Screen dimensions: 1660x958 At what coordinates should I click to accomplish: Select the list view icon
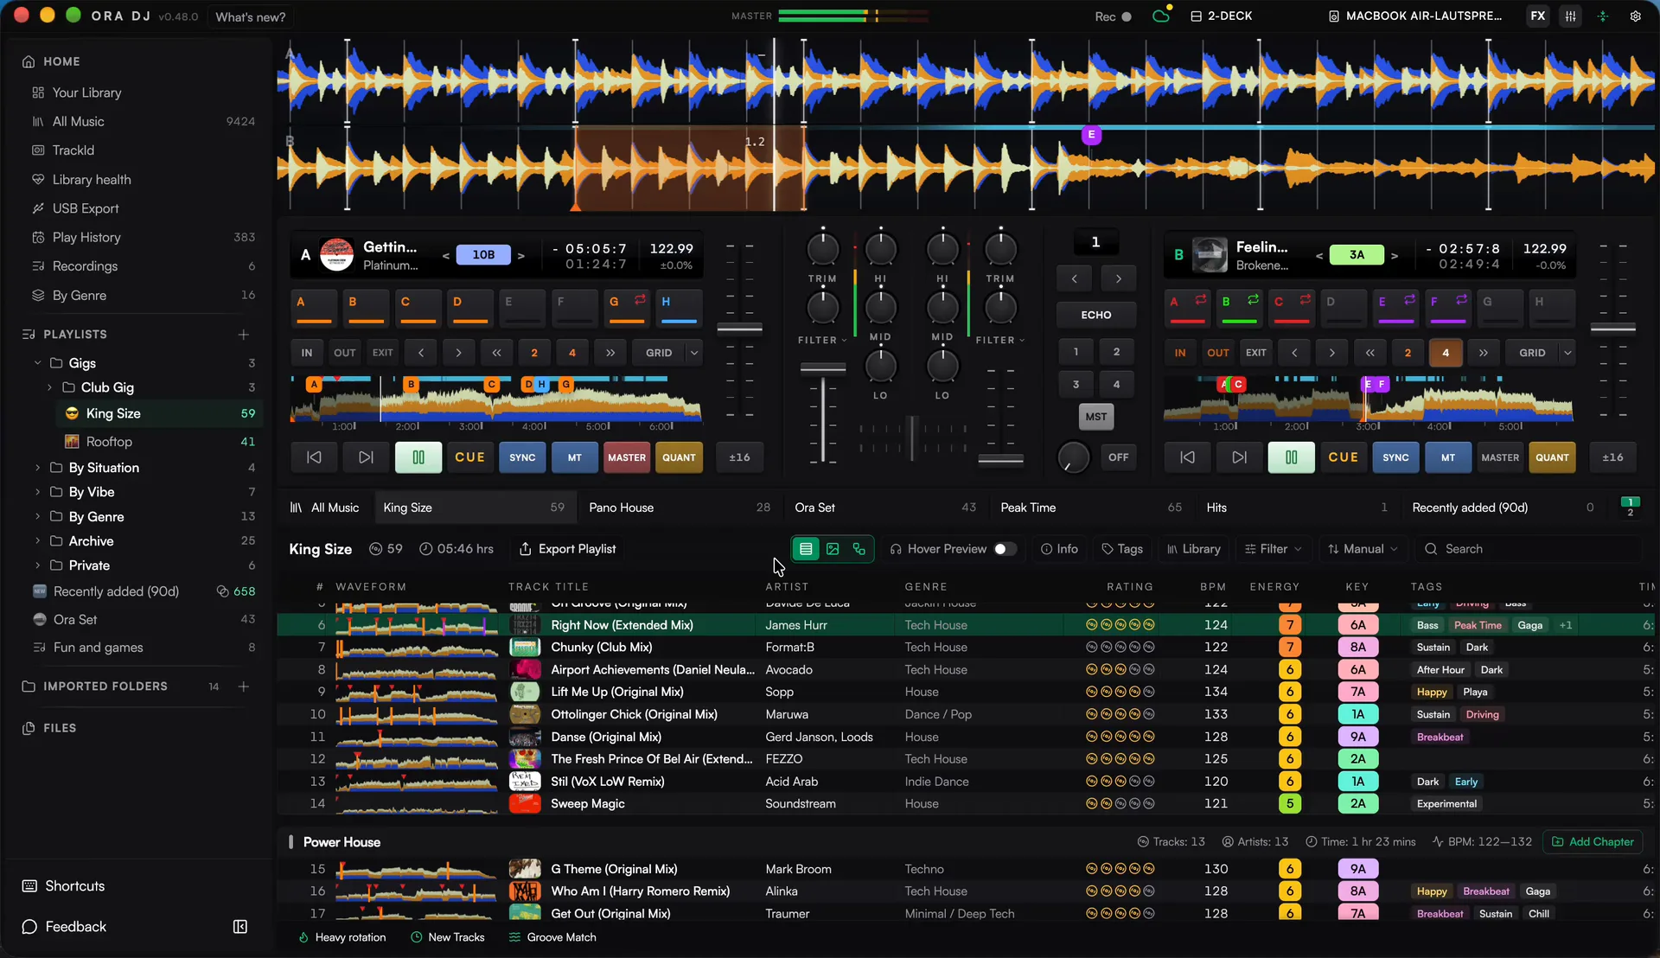click(x=806, y=549)
